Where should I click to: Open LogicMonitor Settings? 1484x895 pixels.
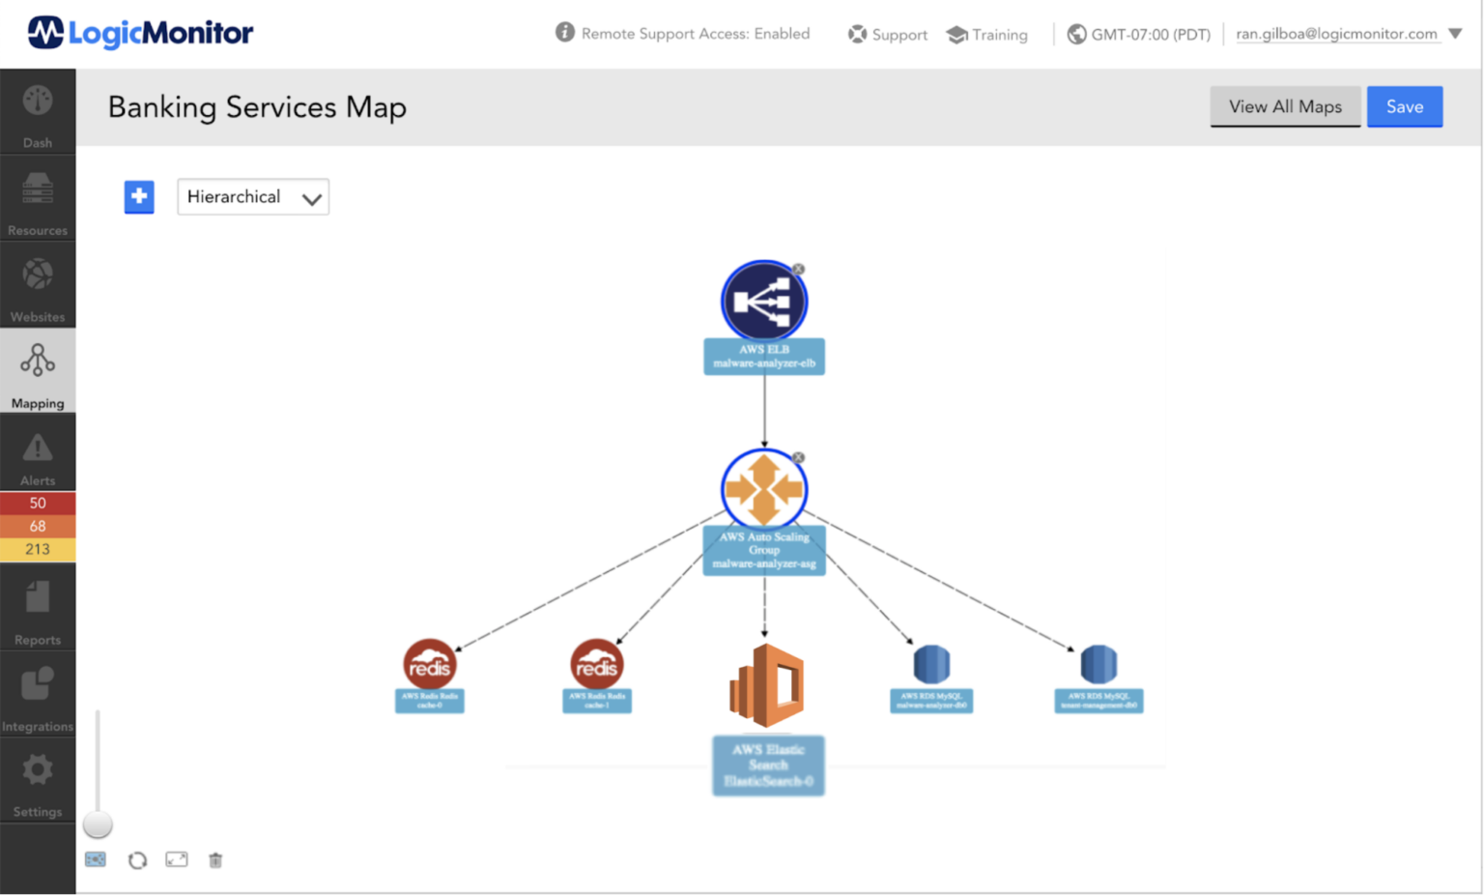(38, 779)
